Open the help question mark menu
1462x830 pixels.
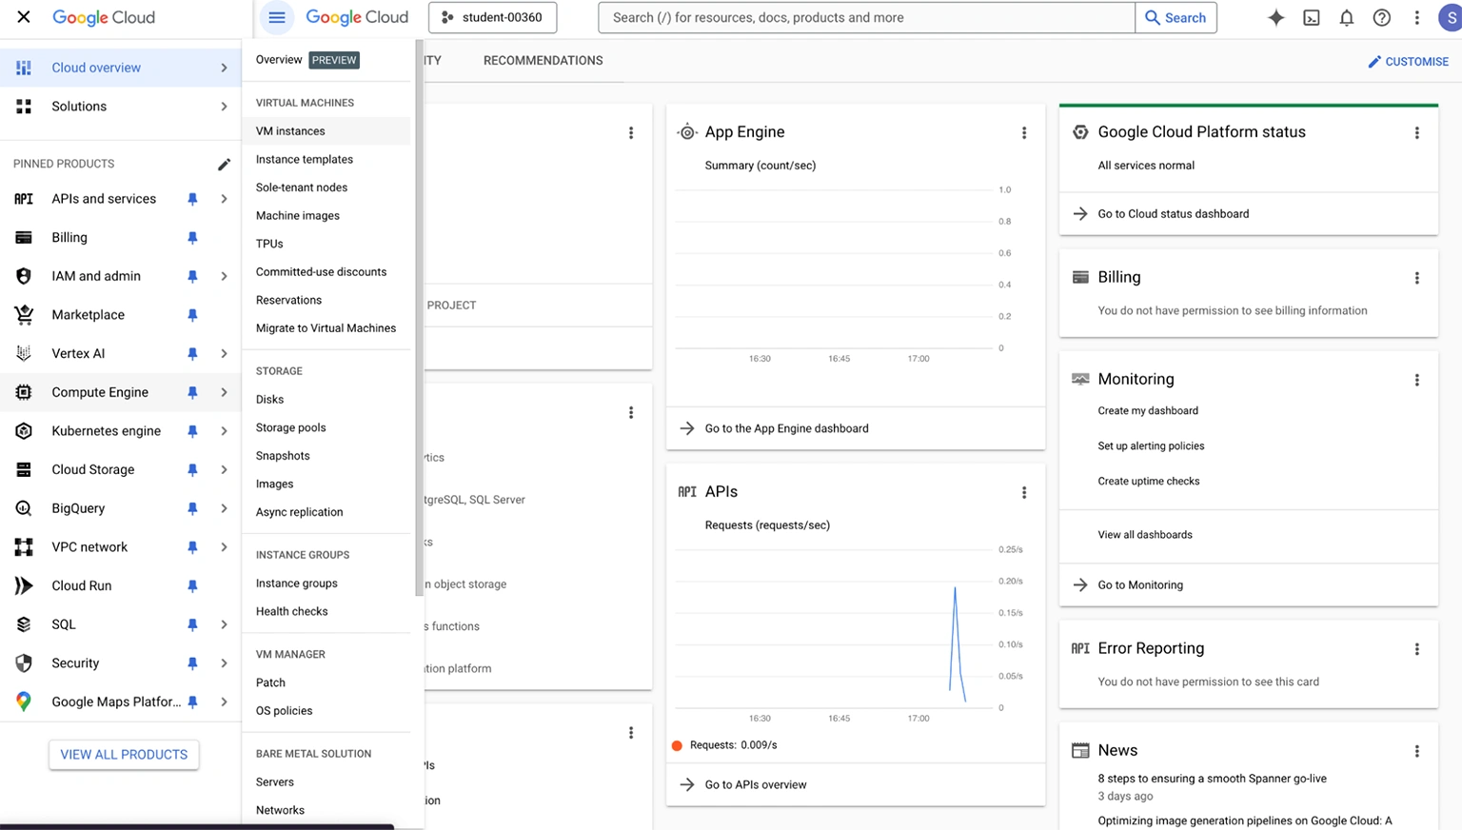point(1382,17)
